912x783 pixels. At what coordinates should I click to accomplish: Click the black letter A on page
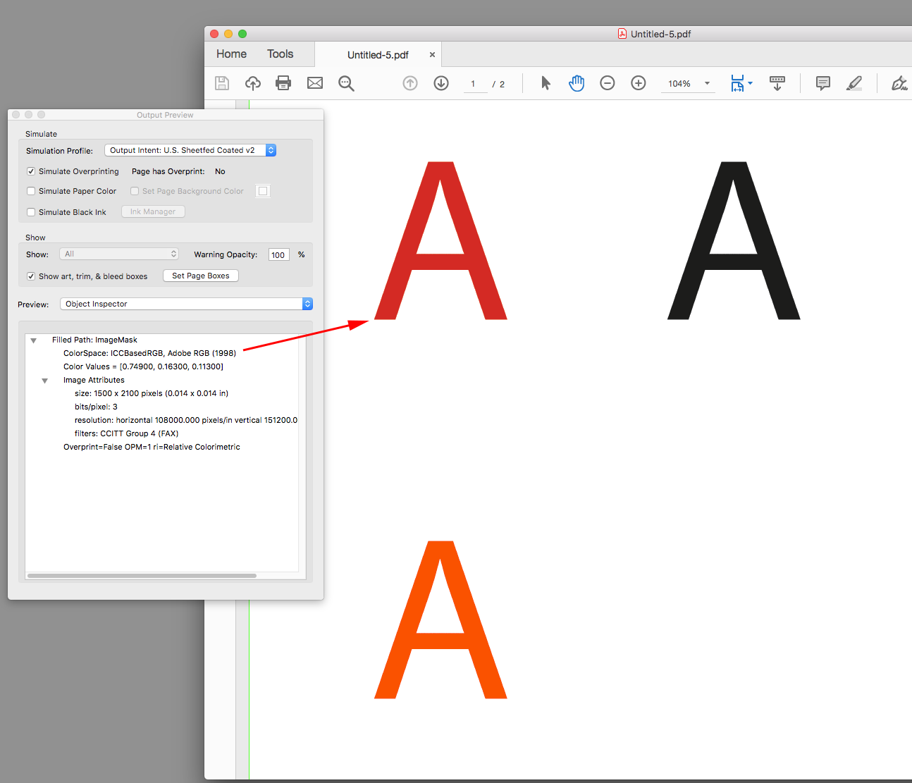734,240
